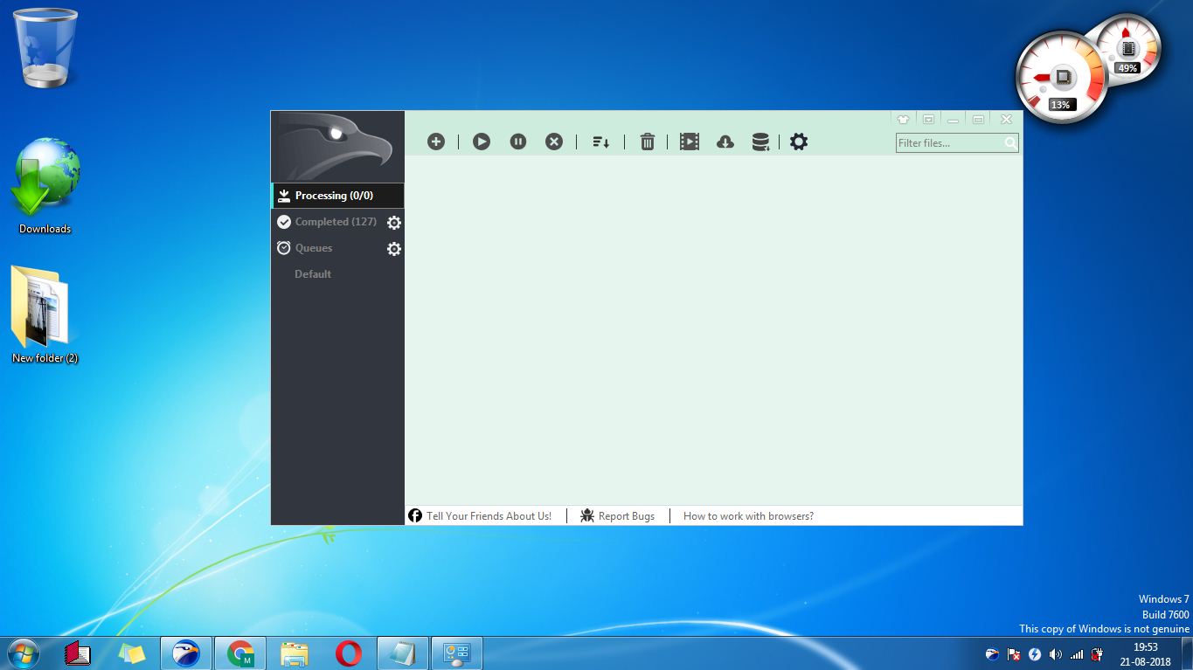Open How to work with browsers help
The image size is (1193, 670).
click(x=748, y=515)
